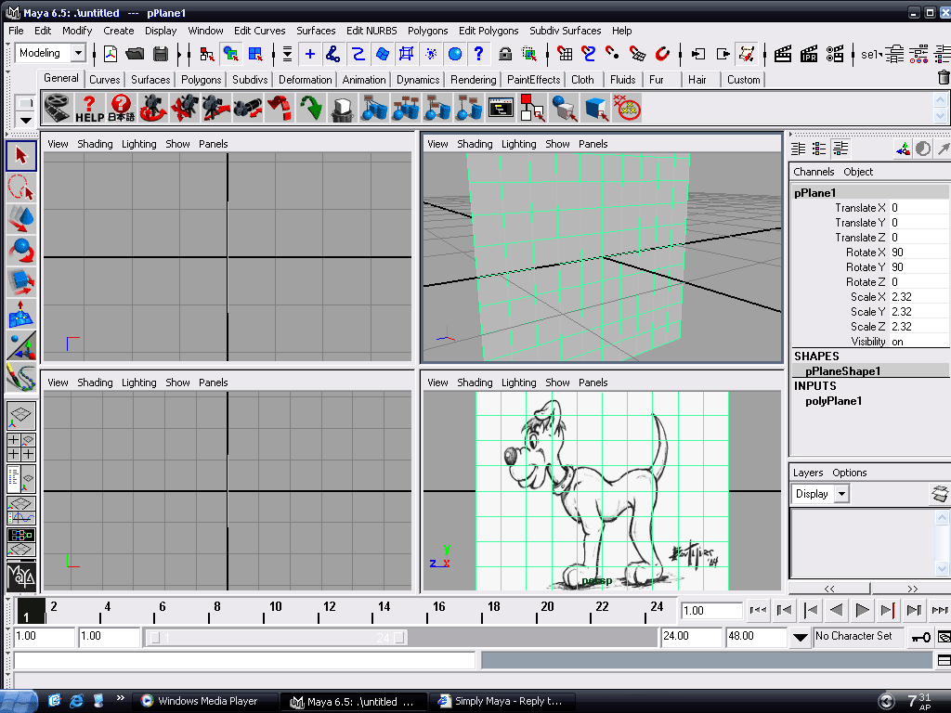Pick the Rotate tool in toolbox
Viewport: 951px width, 713px height.
click(x=21, y=251)
